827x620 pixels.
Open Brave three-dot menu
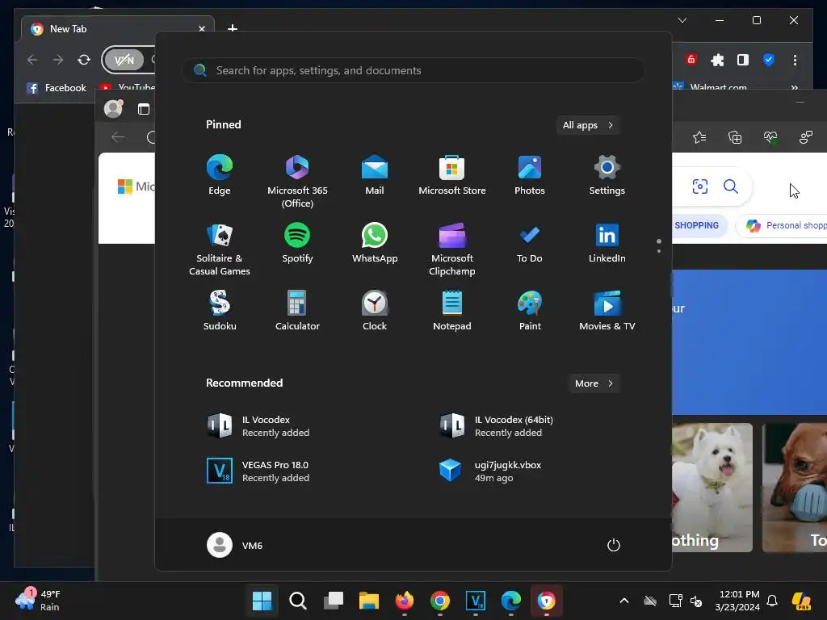point(795,60)
